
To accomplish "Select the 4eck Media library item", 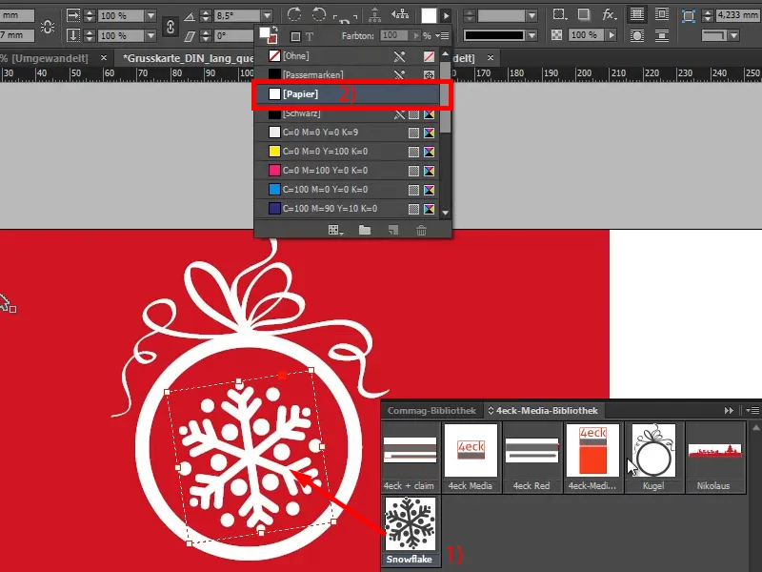I will click(471, 458).
